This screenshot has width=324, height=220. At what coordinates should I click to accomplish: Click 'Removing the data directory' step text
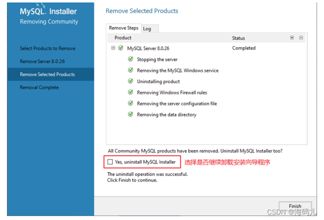[167, 114]
